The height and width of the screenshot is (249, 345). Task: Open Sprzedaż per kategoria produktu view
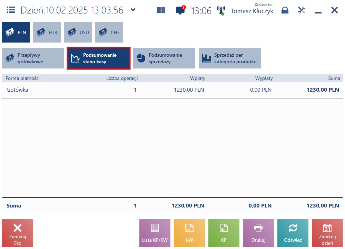[230, 58]
